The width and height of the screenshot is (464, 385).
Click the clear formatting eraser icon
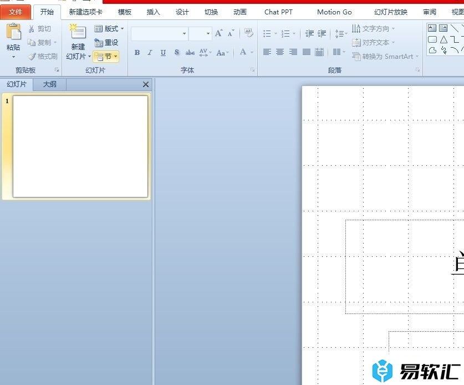pyautogui.click(x=249, y=33)
